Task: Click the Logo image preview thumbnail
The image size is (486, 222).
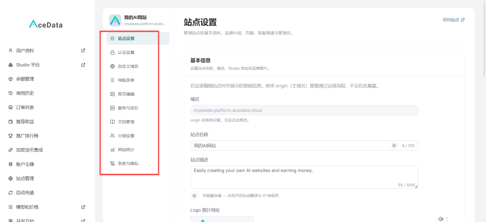Action: 222,219
